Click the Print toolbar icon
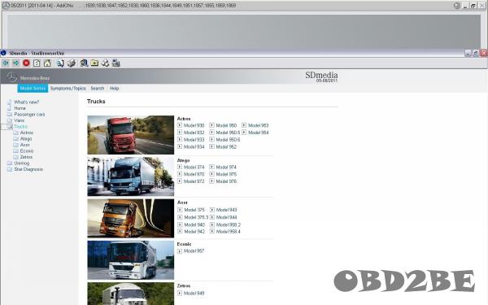Viewport: 488px width, 305px height. coord(72,63)
